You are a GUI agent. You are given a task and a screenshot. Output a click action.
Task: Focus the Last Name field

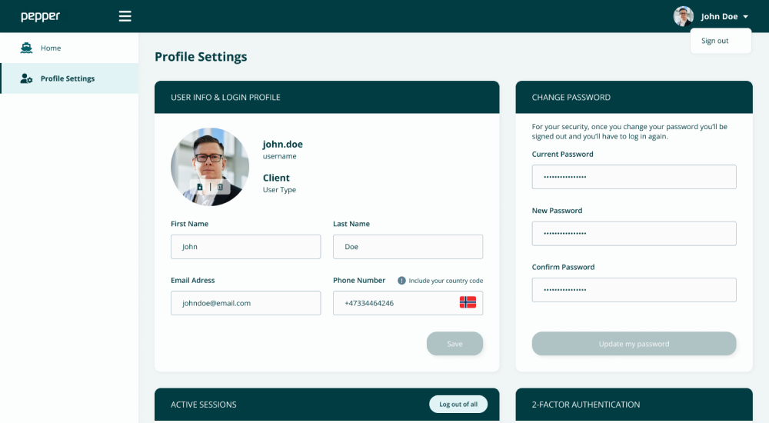click(x=408, y=247)
